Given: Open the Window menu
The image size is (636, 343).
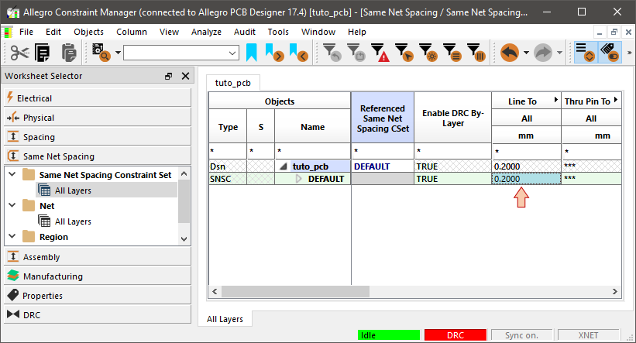Looking at the screenshot, I should point(318,32).
